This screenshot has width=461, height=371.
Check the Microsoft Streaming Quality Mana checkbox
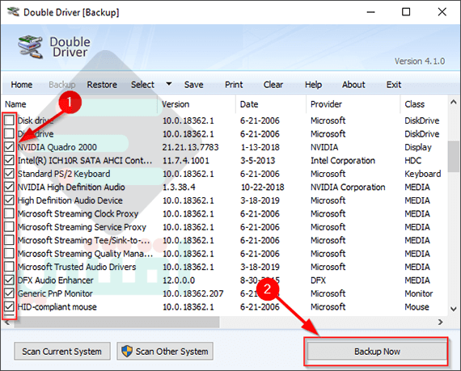tap(9, 253)
